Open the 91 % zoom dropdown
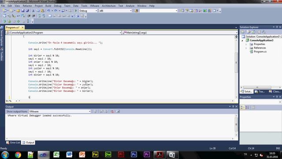 [x=16, y=101]
